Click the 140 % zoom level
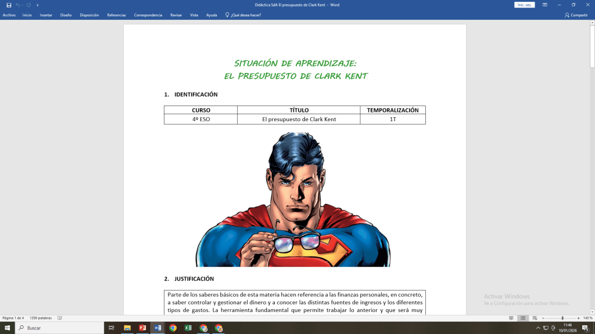The image size is (595, 334). pos(587,318)
